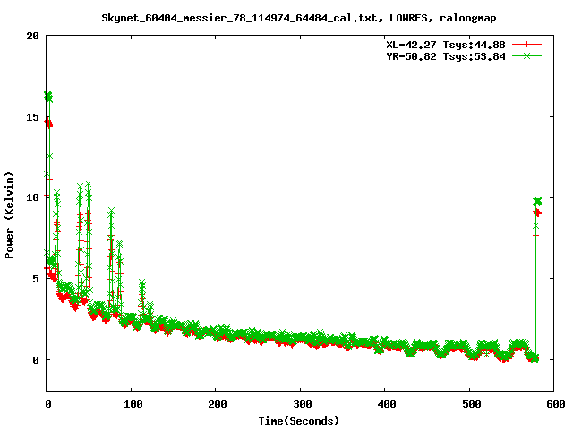Select the legend entry YR-50.82 Tsys:53.84
This screenshot has height=429, width=573.
coord(446,56)
